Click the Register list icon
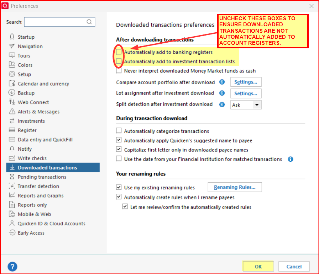The image size is (319, 274). click(x=12, y=130)
